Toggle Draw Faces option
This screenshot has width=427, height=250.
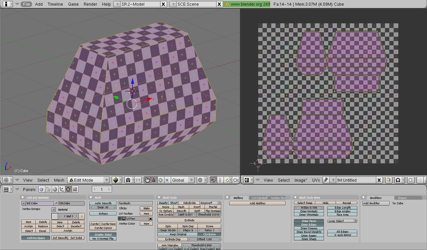[309, 221]
